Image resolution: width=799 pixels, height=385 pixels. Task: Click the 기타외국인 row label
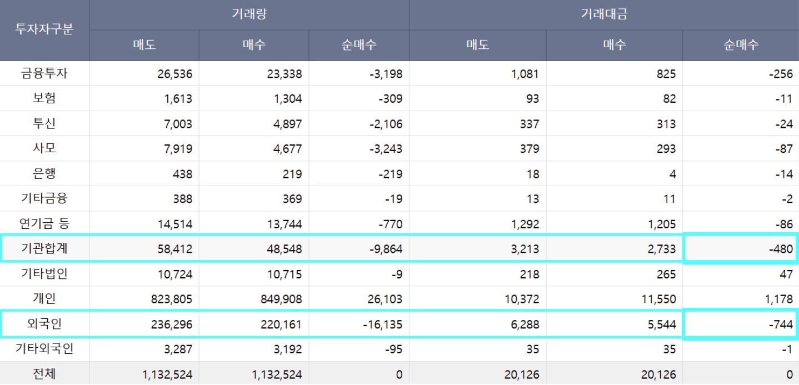point(44,349)
